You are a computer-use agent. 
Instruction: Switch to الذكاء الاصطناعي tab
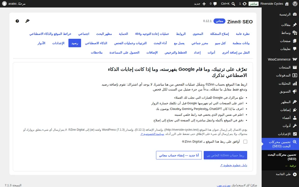coord(96,43)
